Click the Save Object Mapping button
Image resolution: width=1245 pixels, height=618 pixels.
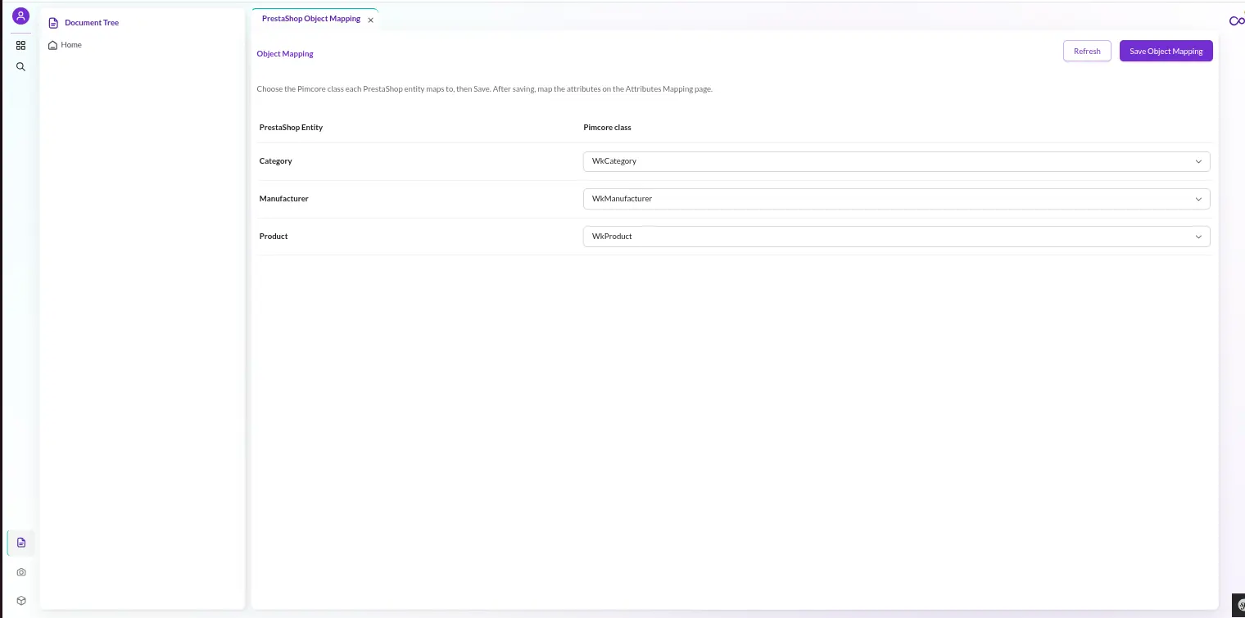(1166, 51)
